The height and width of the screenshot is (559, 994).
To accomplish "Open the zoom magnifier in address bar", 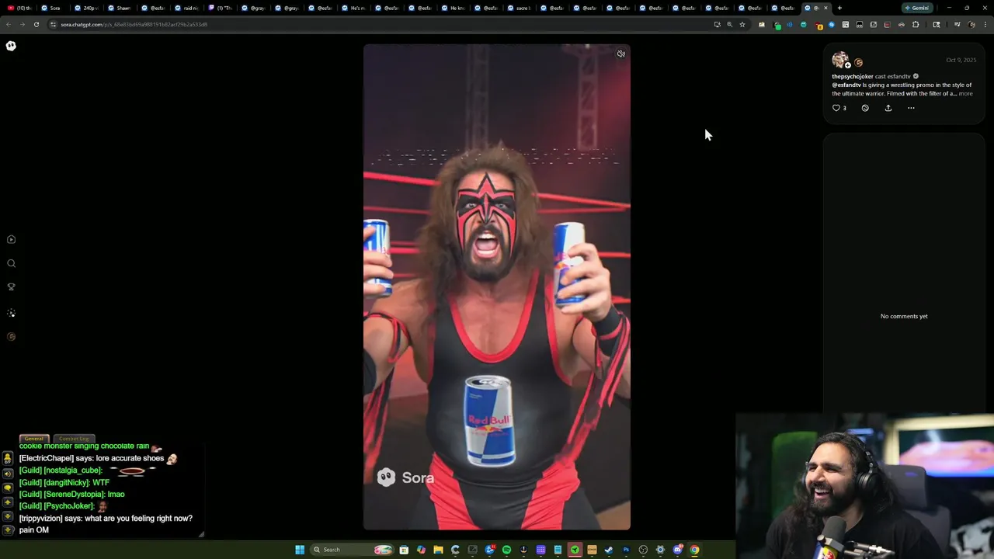I will 729,24.
